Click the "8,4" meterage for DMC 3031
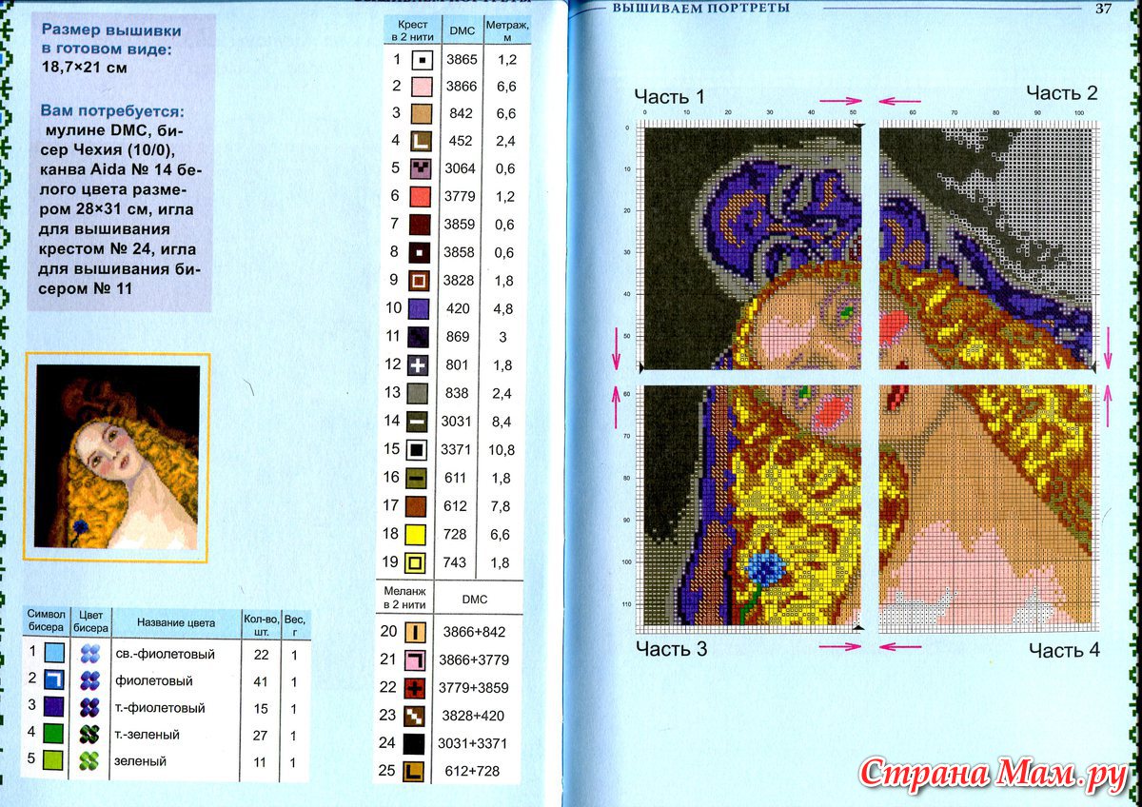The image size is (1142, 807). [x=502, y=421]
